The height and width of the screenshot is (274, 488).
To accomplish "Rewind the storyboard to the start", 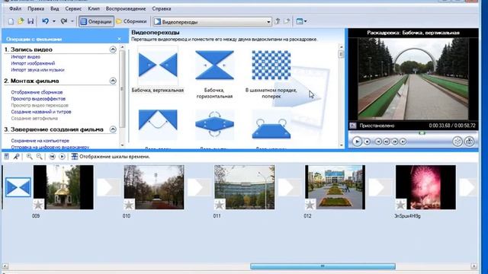I will tap(52, 157).
